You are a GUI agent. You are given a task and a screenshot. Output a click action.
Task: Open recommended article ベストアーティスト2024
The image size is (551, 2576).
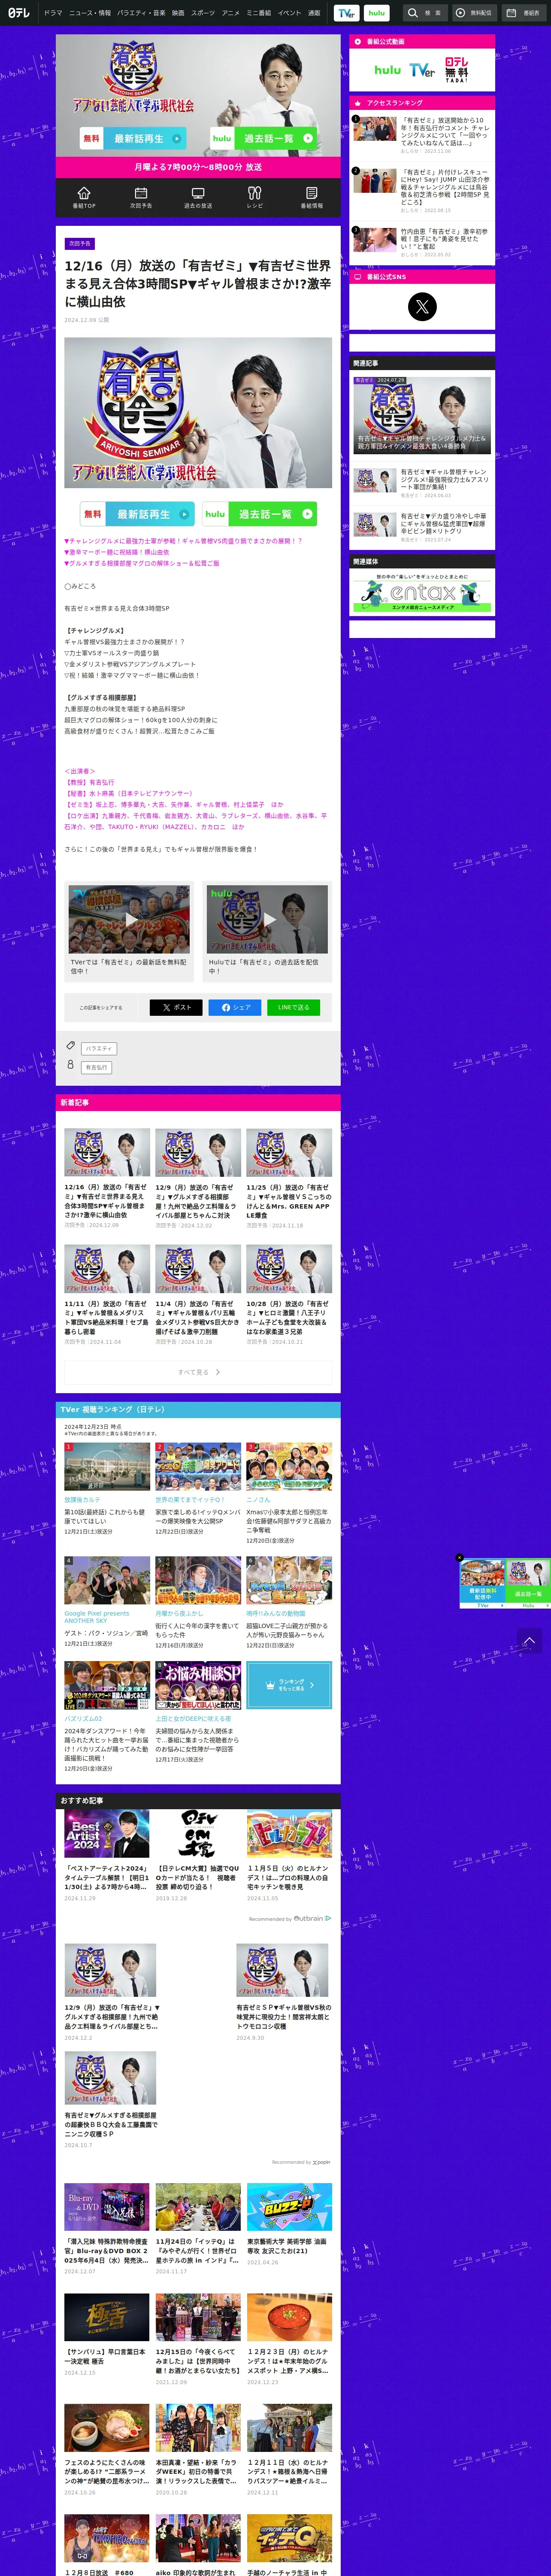tap(107, 1856)
